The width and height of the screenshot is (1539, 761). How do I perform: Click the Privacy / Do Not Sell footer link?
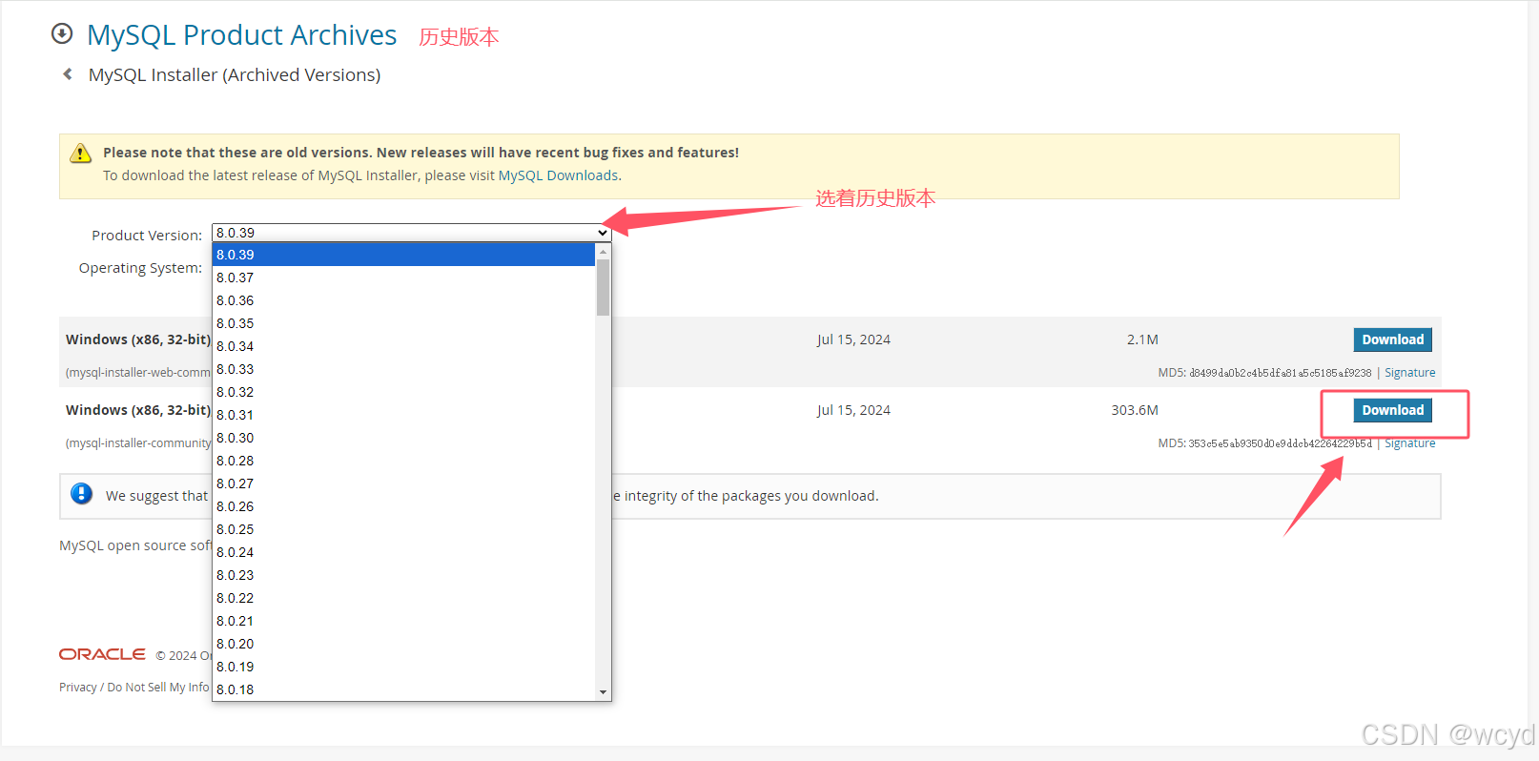(133, 688)
